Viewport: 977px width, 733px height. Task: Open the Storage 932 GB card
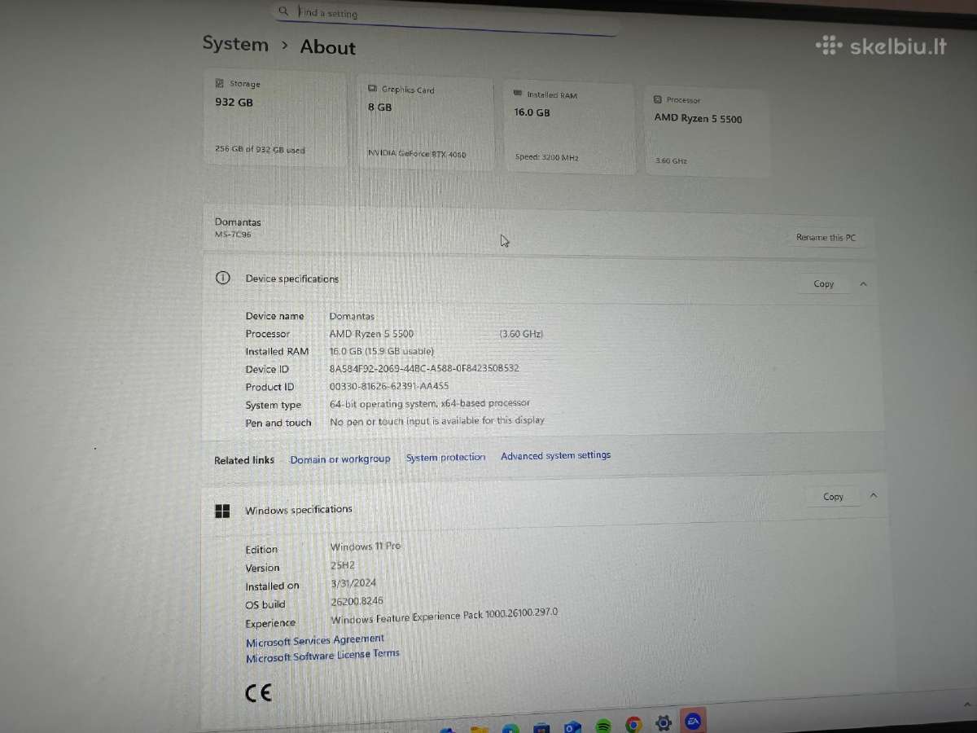click(275, 119)
